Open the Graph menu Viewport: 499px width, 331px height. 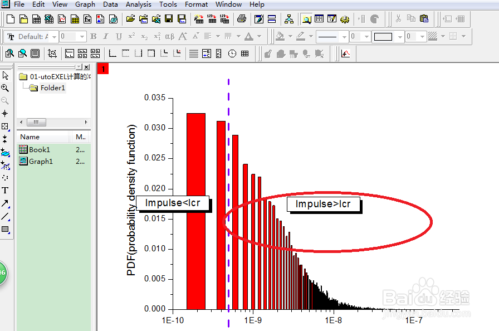(x=85, y=4)
